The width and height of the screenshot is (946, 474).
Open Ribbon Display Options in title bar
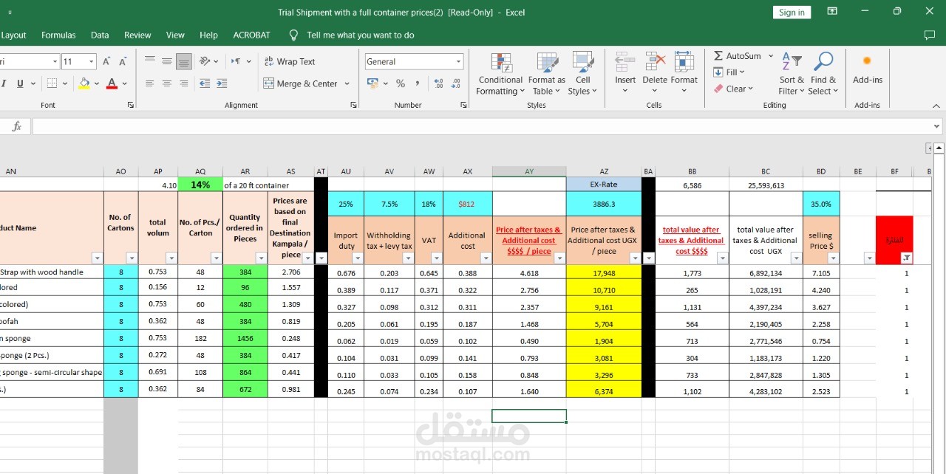[x=832, y=12]
